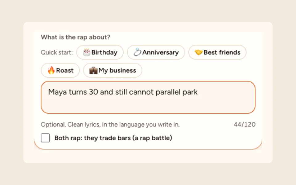Click the 'What is the rap about?' heading

[x=76, y=37]
